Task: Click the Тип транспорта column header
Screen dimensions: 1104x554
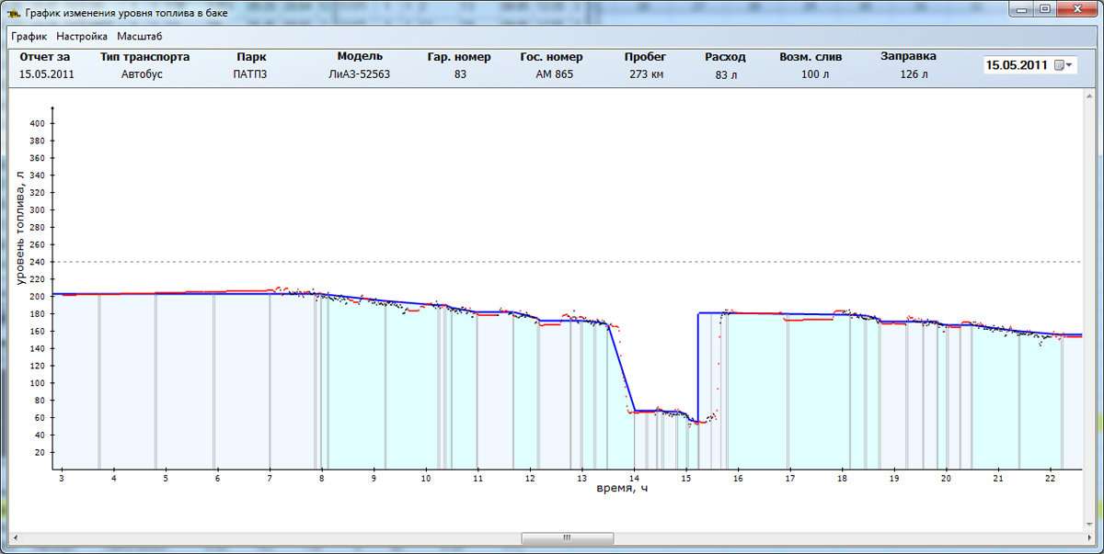Action: pos(144,57)
